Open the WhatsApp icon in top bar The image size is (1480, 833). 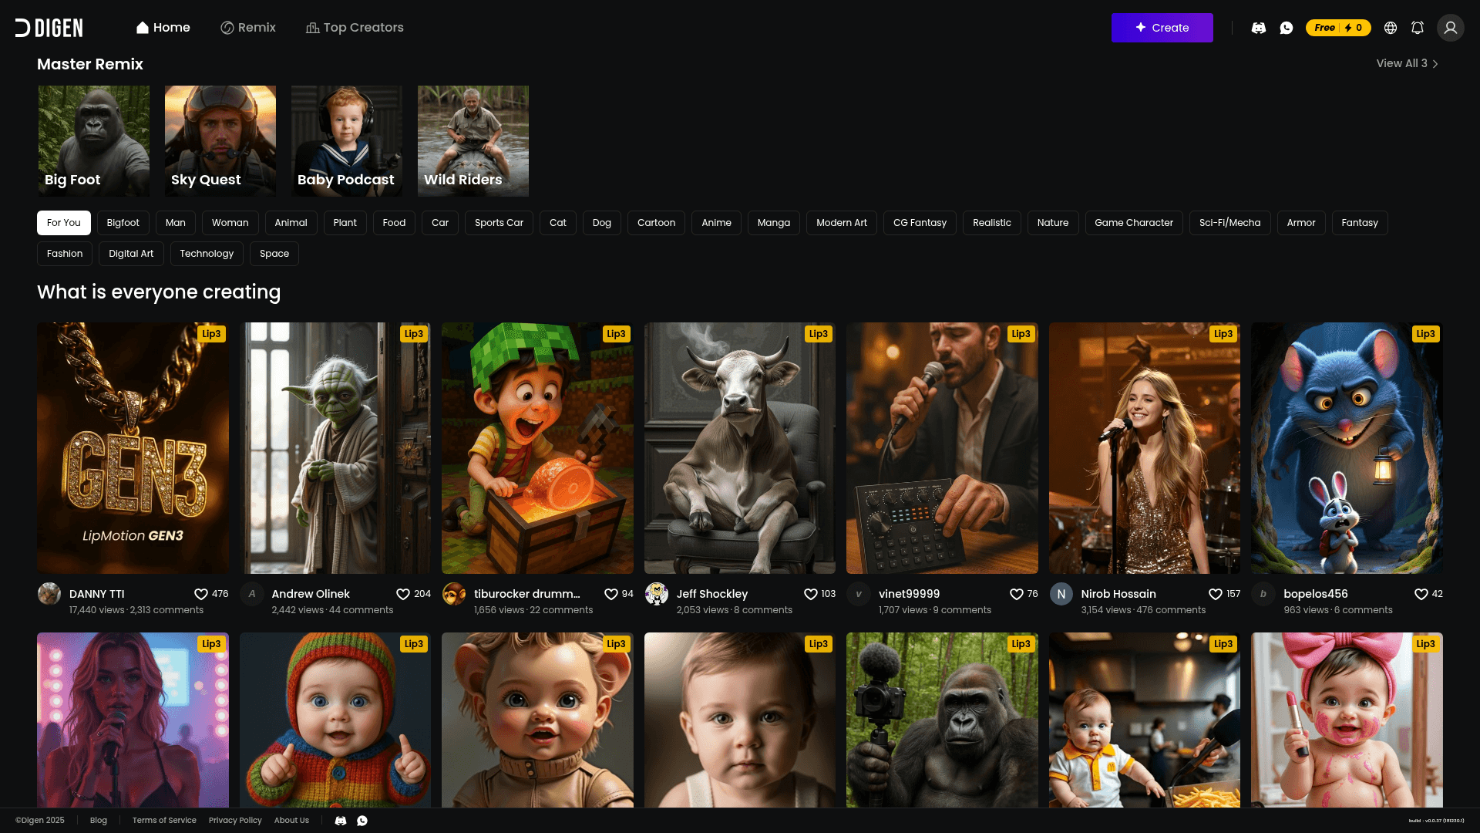point(1287,28)
